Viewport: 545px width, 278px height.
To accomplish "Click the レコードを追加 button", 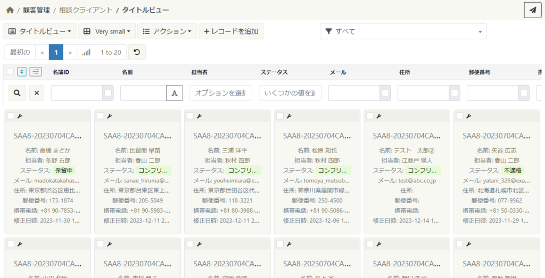I will (x=231, y=31).
